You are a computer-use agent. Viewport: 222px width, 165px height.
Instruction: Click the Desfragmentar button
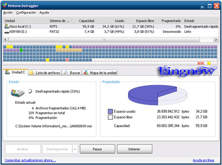[x=57, y=149]
